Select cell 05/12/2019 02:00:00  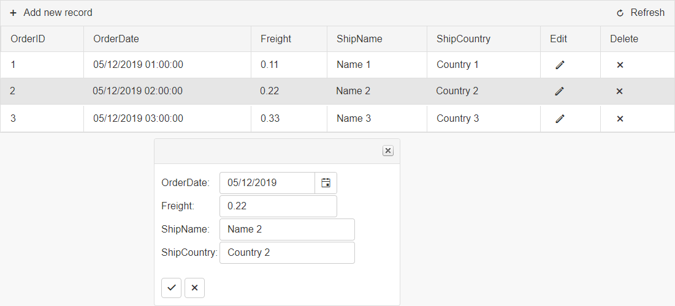[167, 91]
